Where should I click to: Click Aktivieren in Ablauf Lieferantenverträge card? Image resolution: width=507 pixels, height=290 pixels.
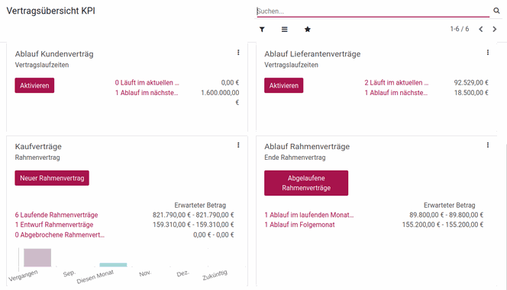[284, 85]
